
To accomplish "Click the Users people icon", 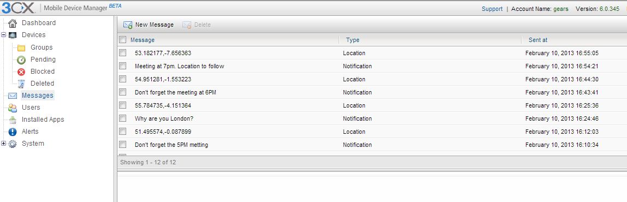I will pyautogui.click(x=13, y=108).
